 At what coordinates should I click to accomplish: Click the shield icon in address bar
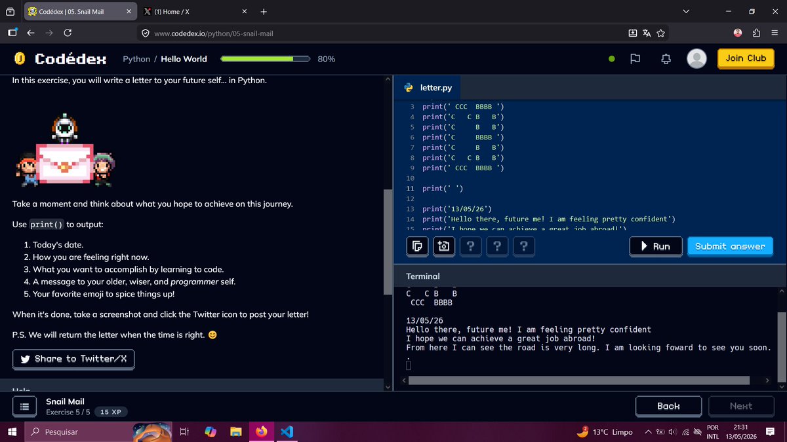click(145, 33)
